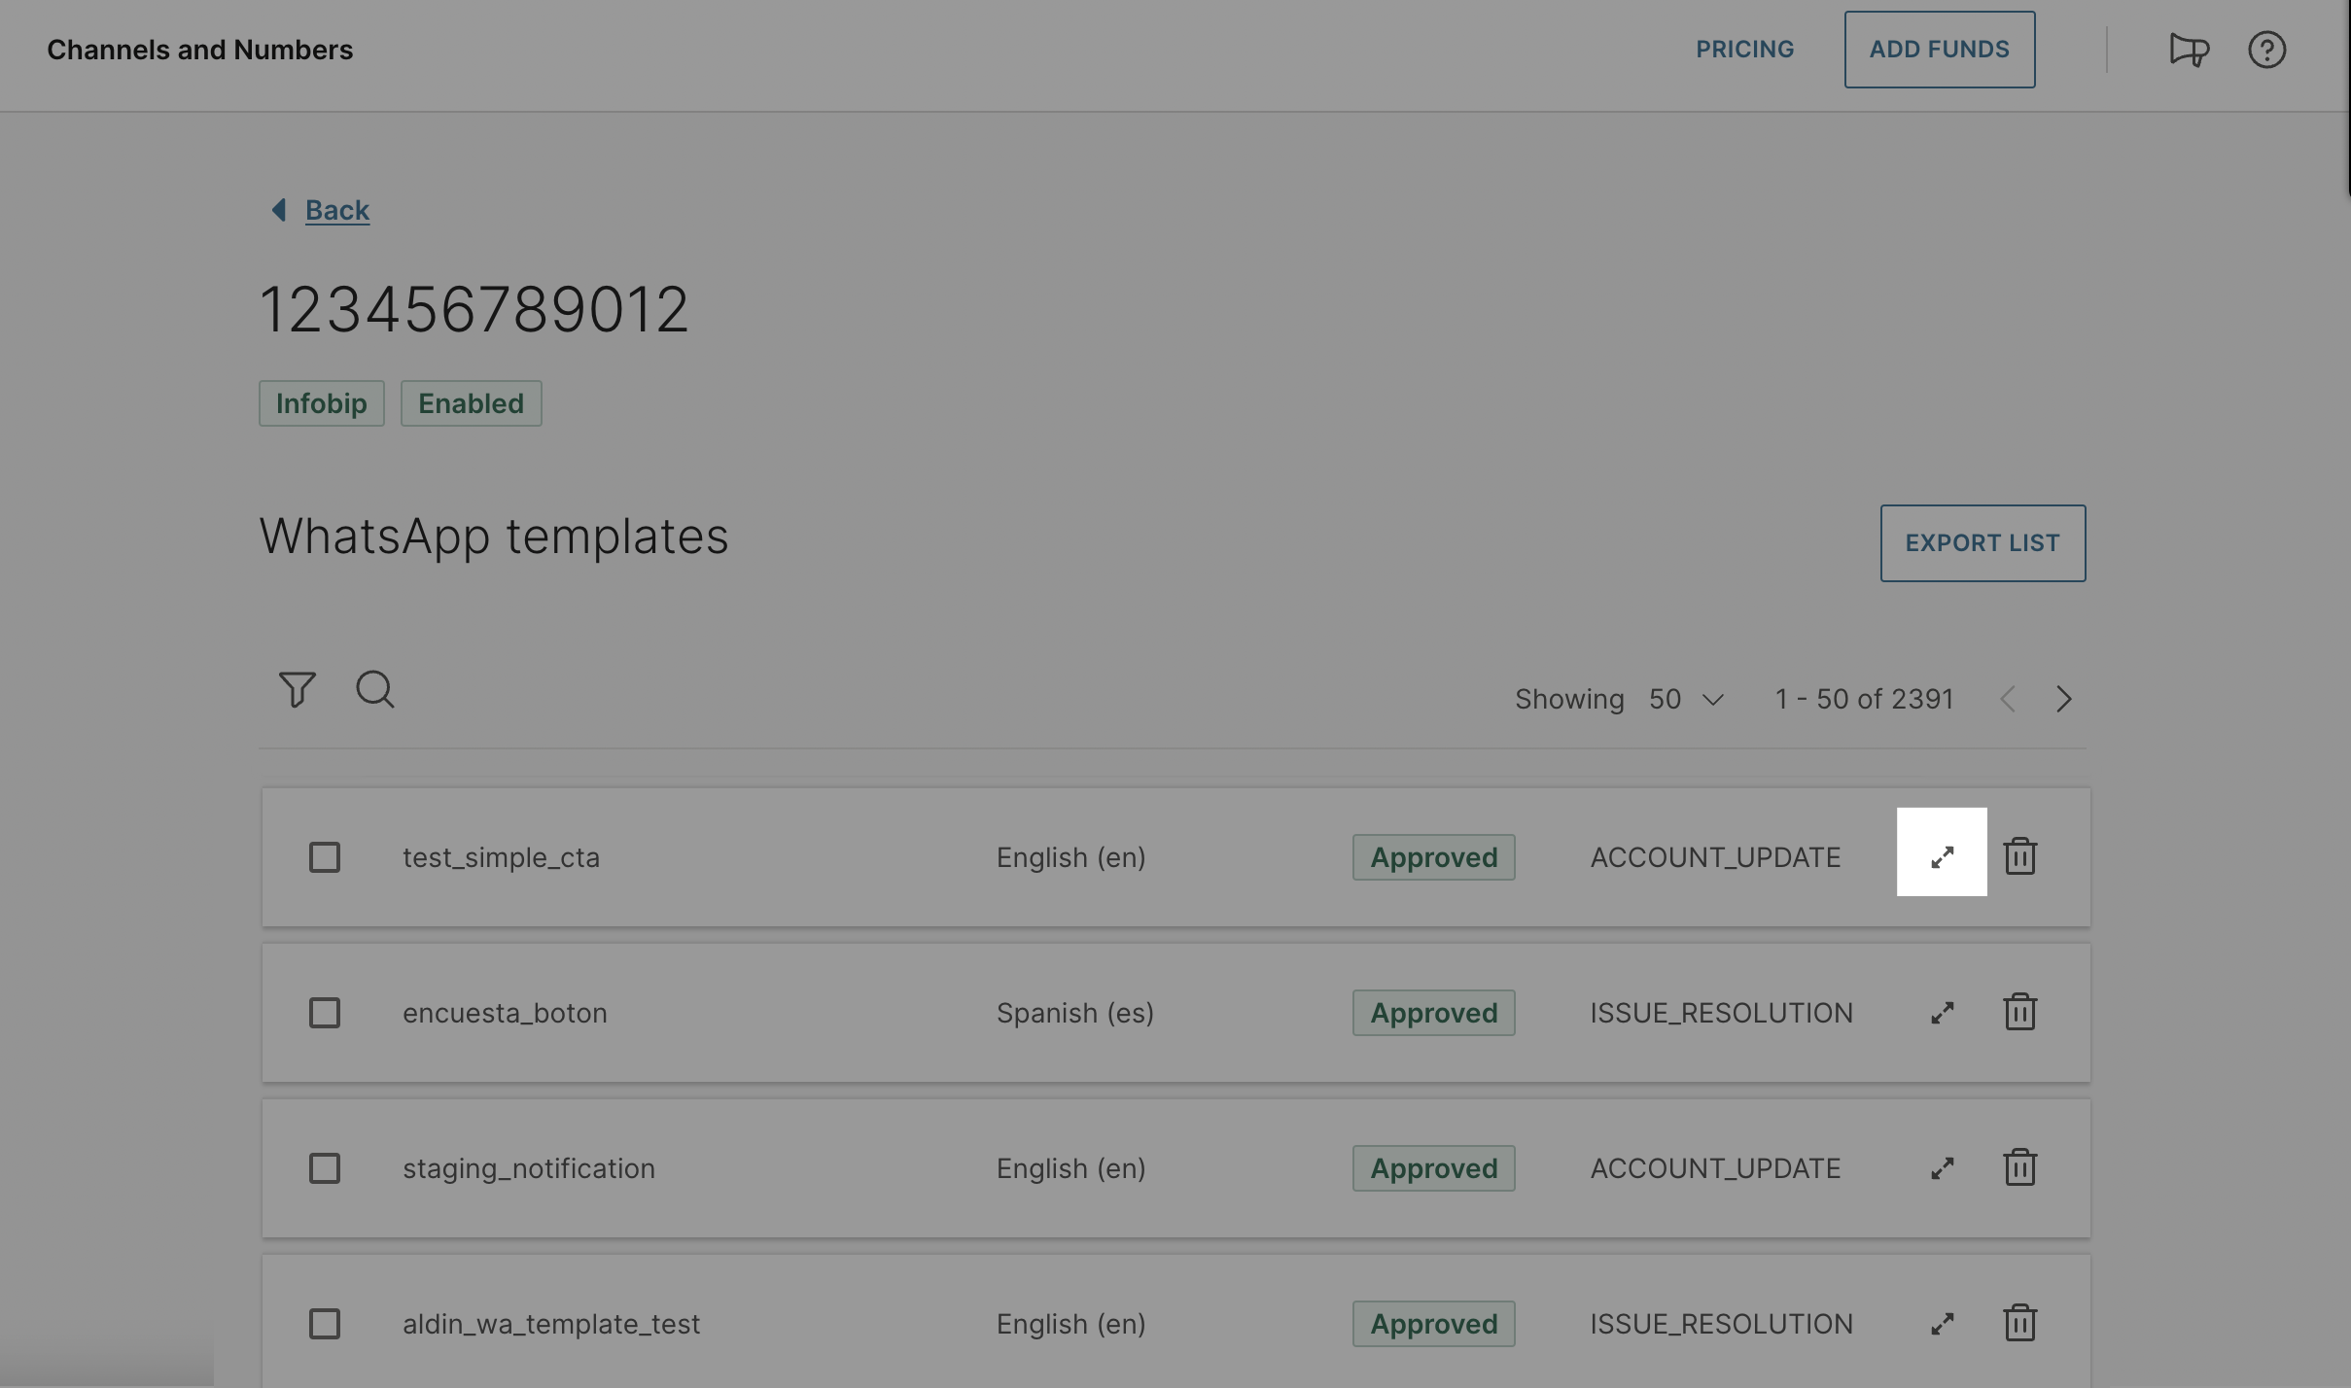Click English (en) in aldin_wa_template_test row

tap(1071, 1324)
